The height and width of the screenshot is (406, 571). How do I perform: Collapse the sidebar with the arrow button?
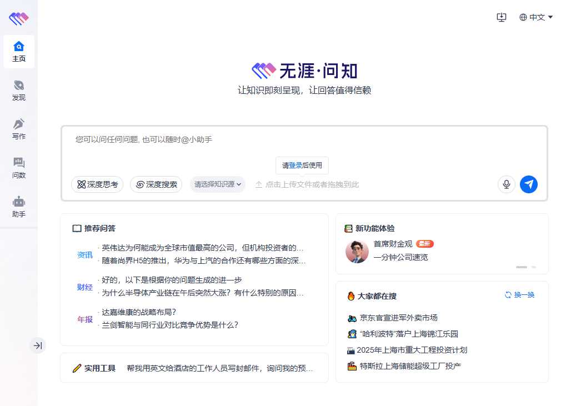click(x=38, y=345)
